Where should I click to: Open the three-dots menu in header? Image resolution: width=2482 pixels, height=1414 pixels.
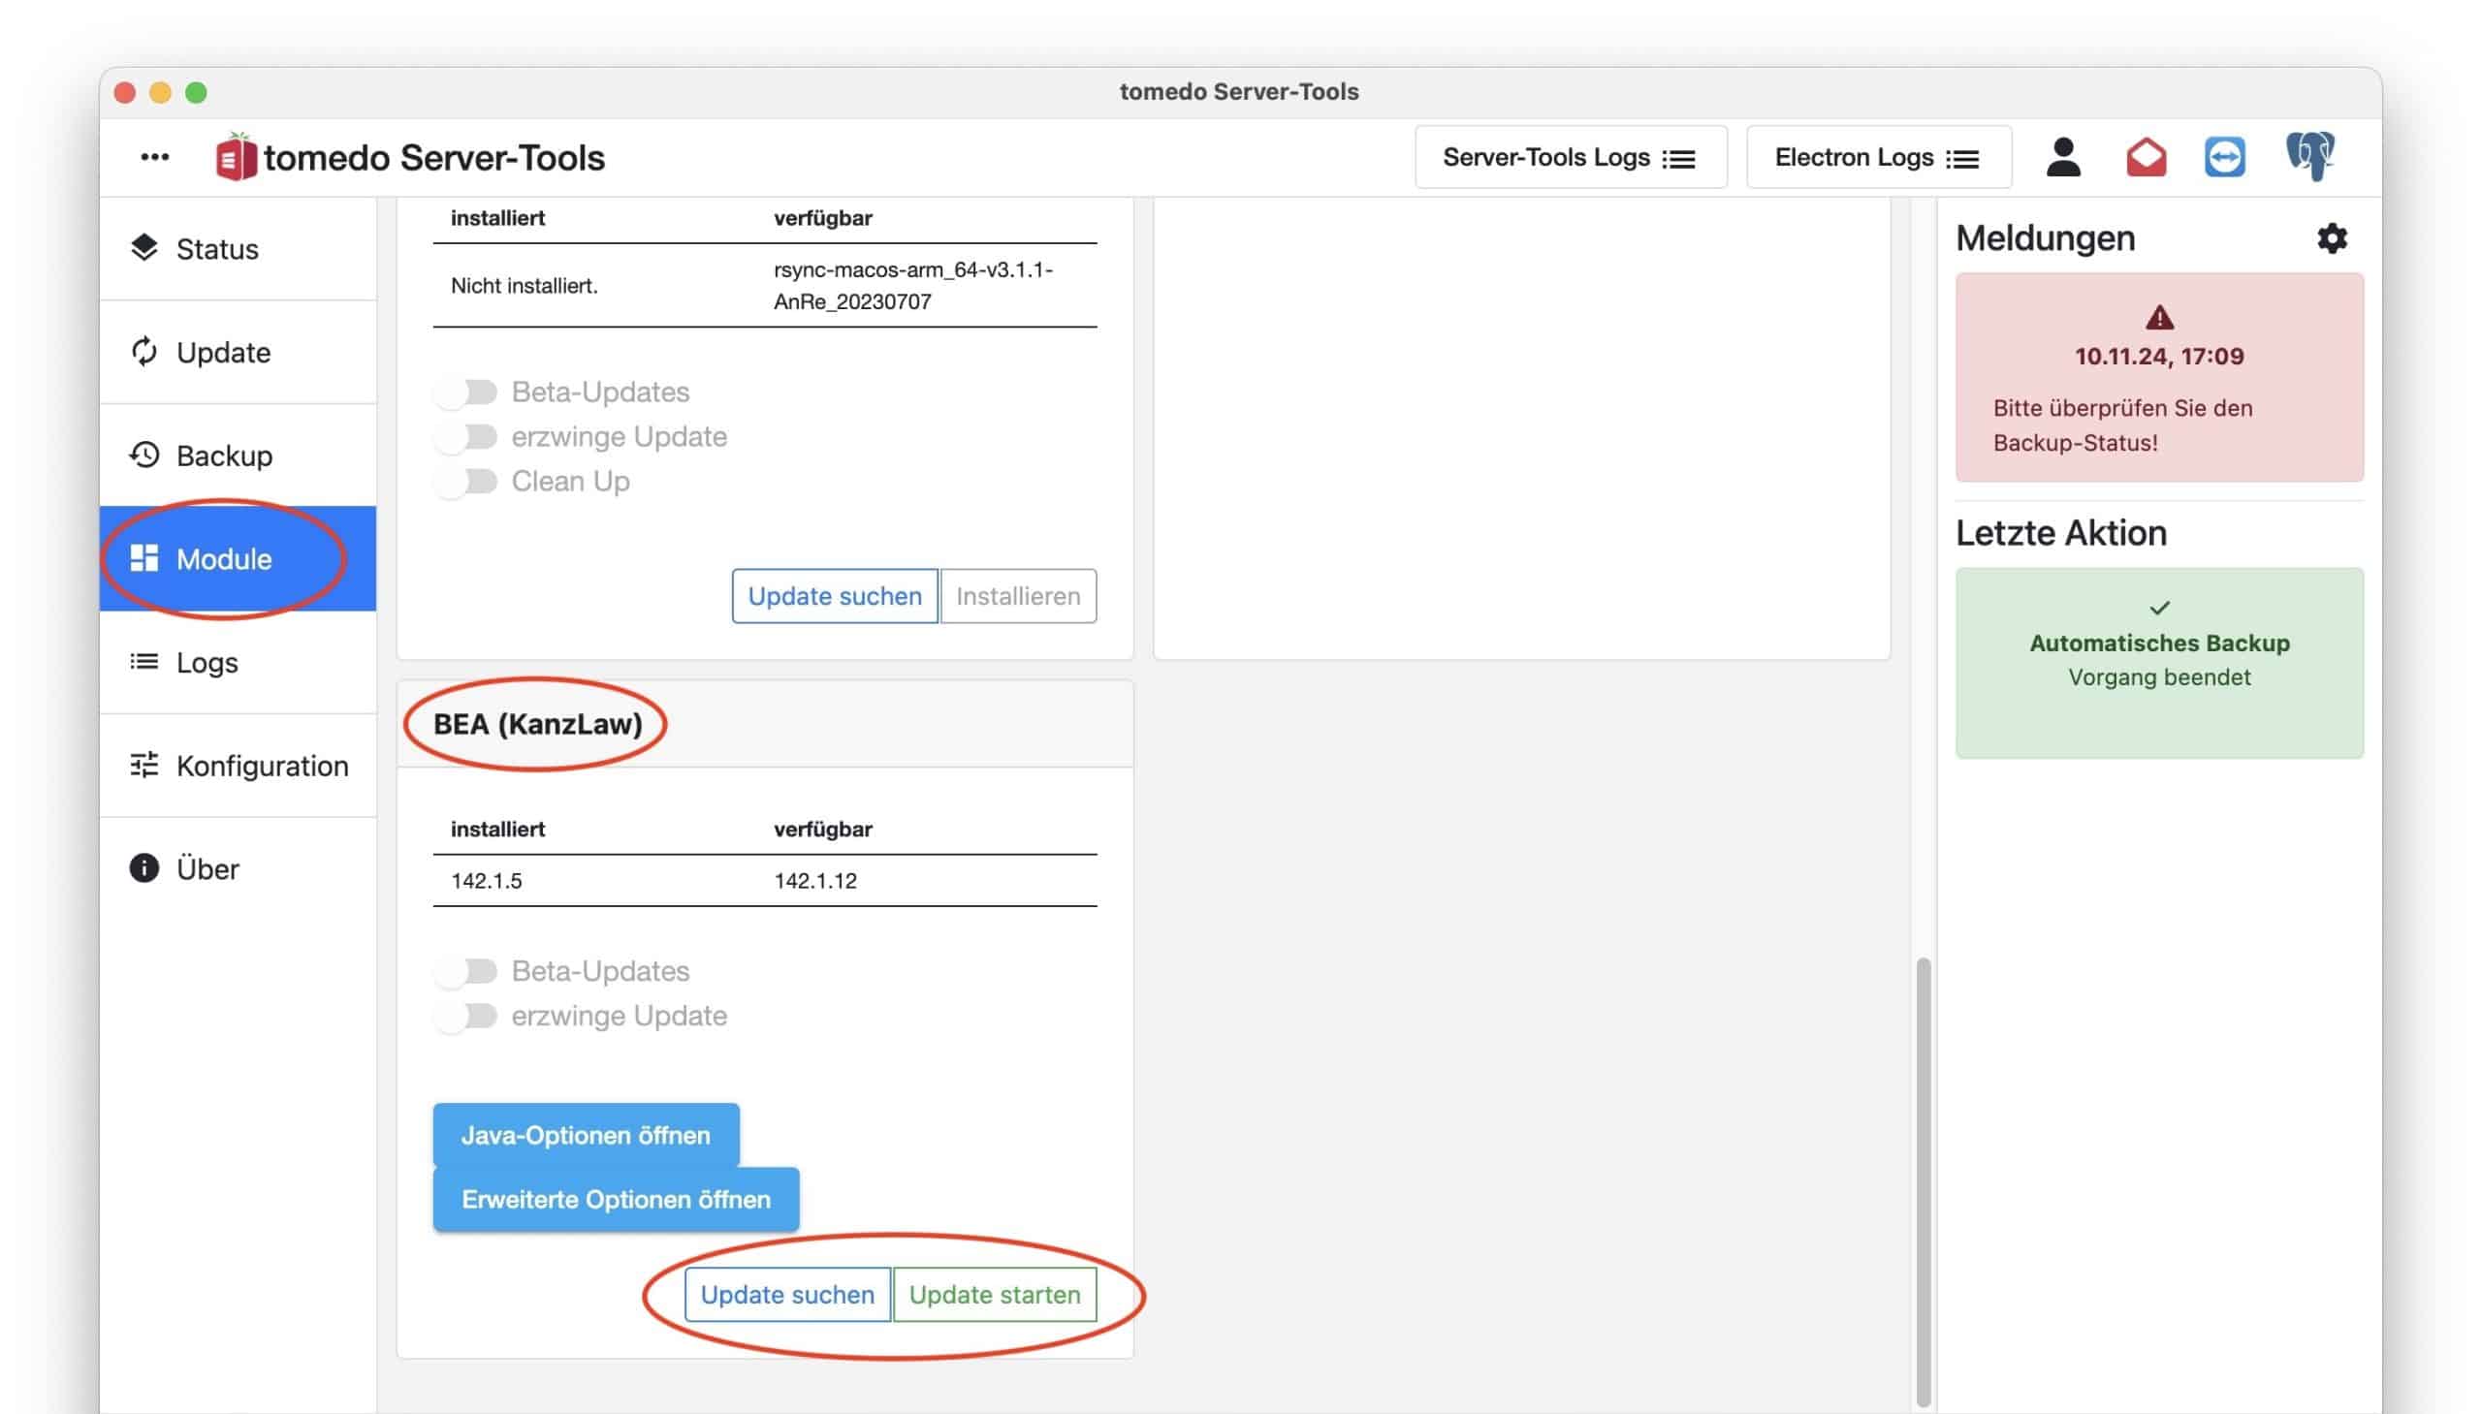154,156
